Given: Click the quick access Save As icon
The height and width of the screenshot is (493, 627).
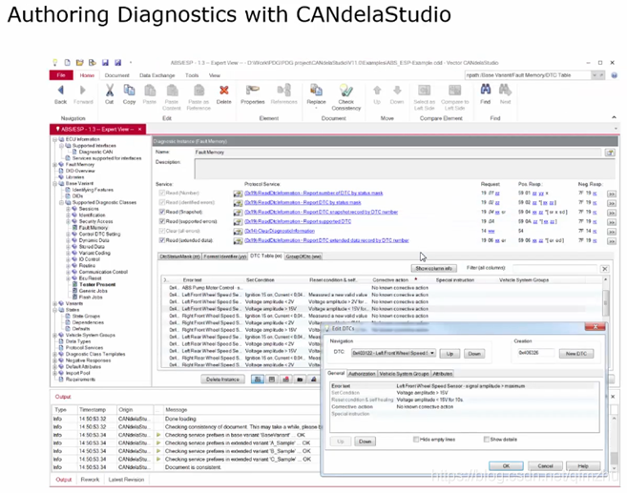Looking at the screenshot, I should (x=118, y=63).
